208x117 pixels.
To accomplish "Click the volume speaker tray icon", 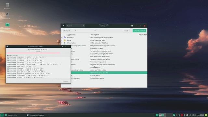I will [x=190, y=115].
